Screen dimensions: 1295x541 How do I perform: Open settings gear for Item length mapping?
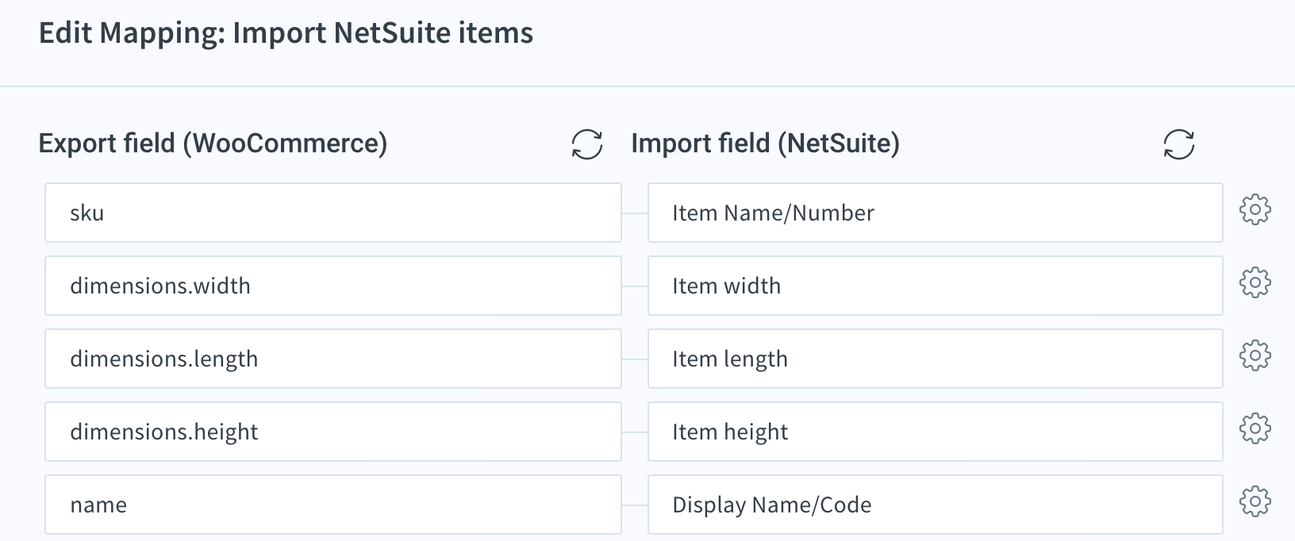[1255, 356]
